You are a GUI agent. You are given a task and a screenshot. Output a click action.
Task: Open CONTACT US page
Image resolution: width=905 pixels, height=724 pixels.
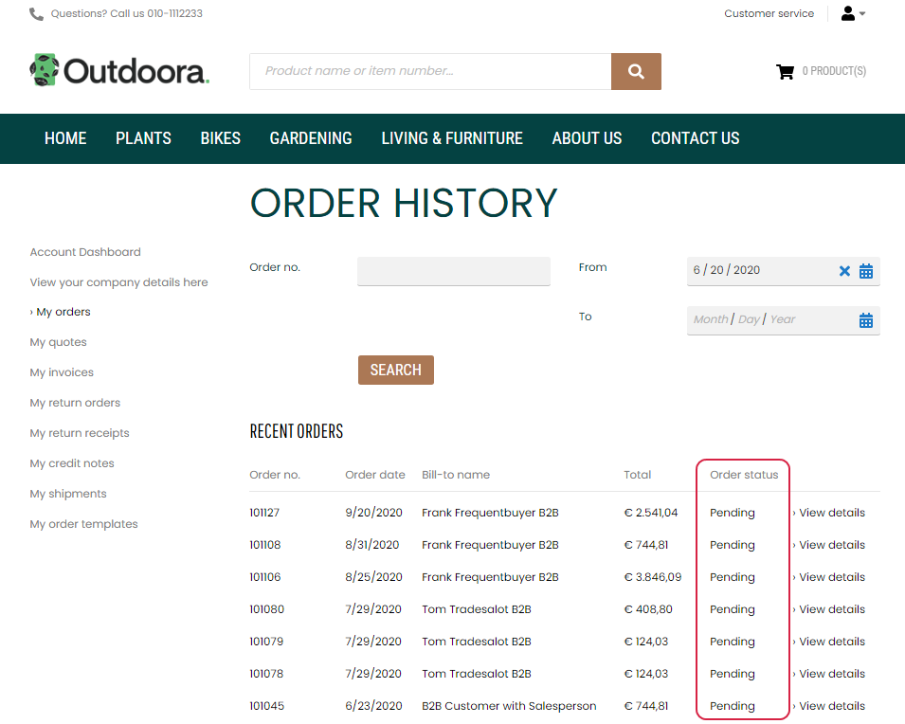[695, 138]
